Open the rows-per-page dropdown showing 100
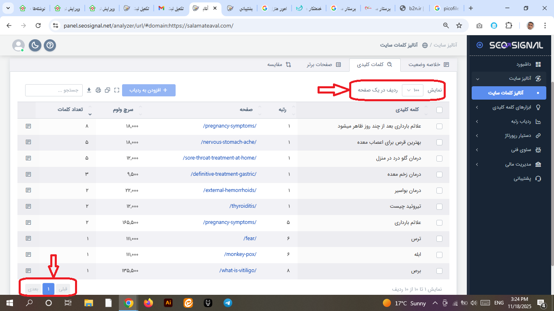Viewport: 554px width, 311px height. click(x=412, y=90)
